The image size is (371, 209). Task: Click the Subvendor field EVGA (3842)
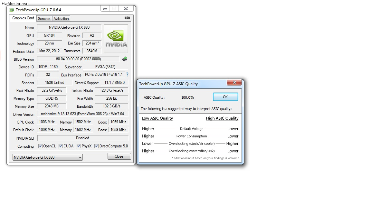pos(105,67)
